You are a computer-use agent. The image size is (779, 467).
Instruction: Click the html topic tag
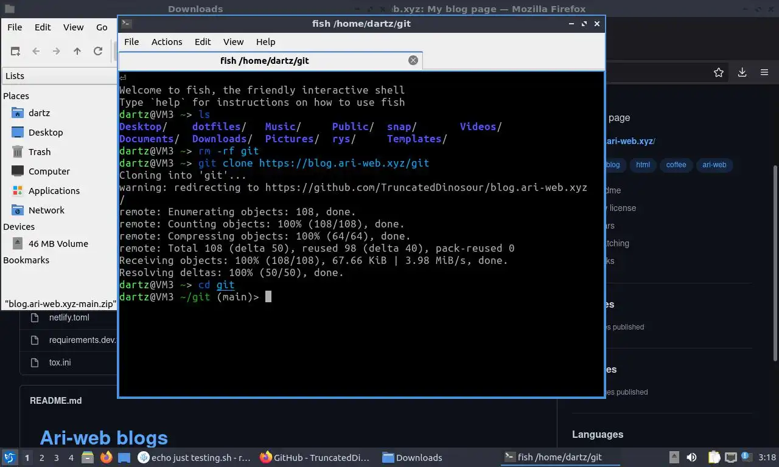643,165
